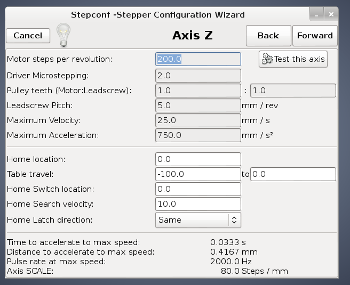Edit the Home Switch location field
Viewport: 350px width, 285px height.
[x=198, y=189]
